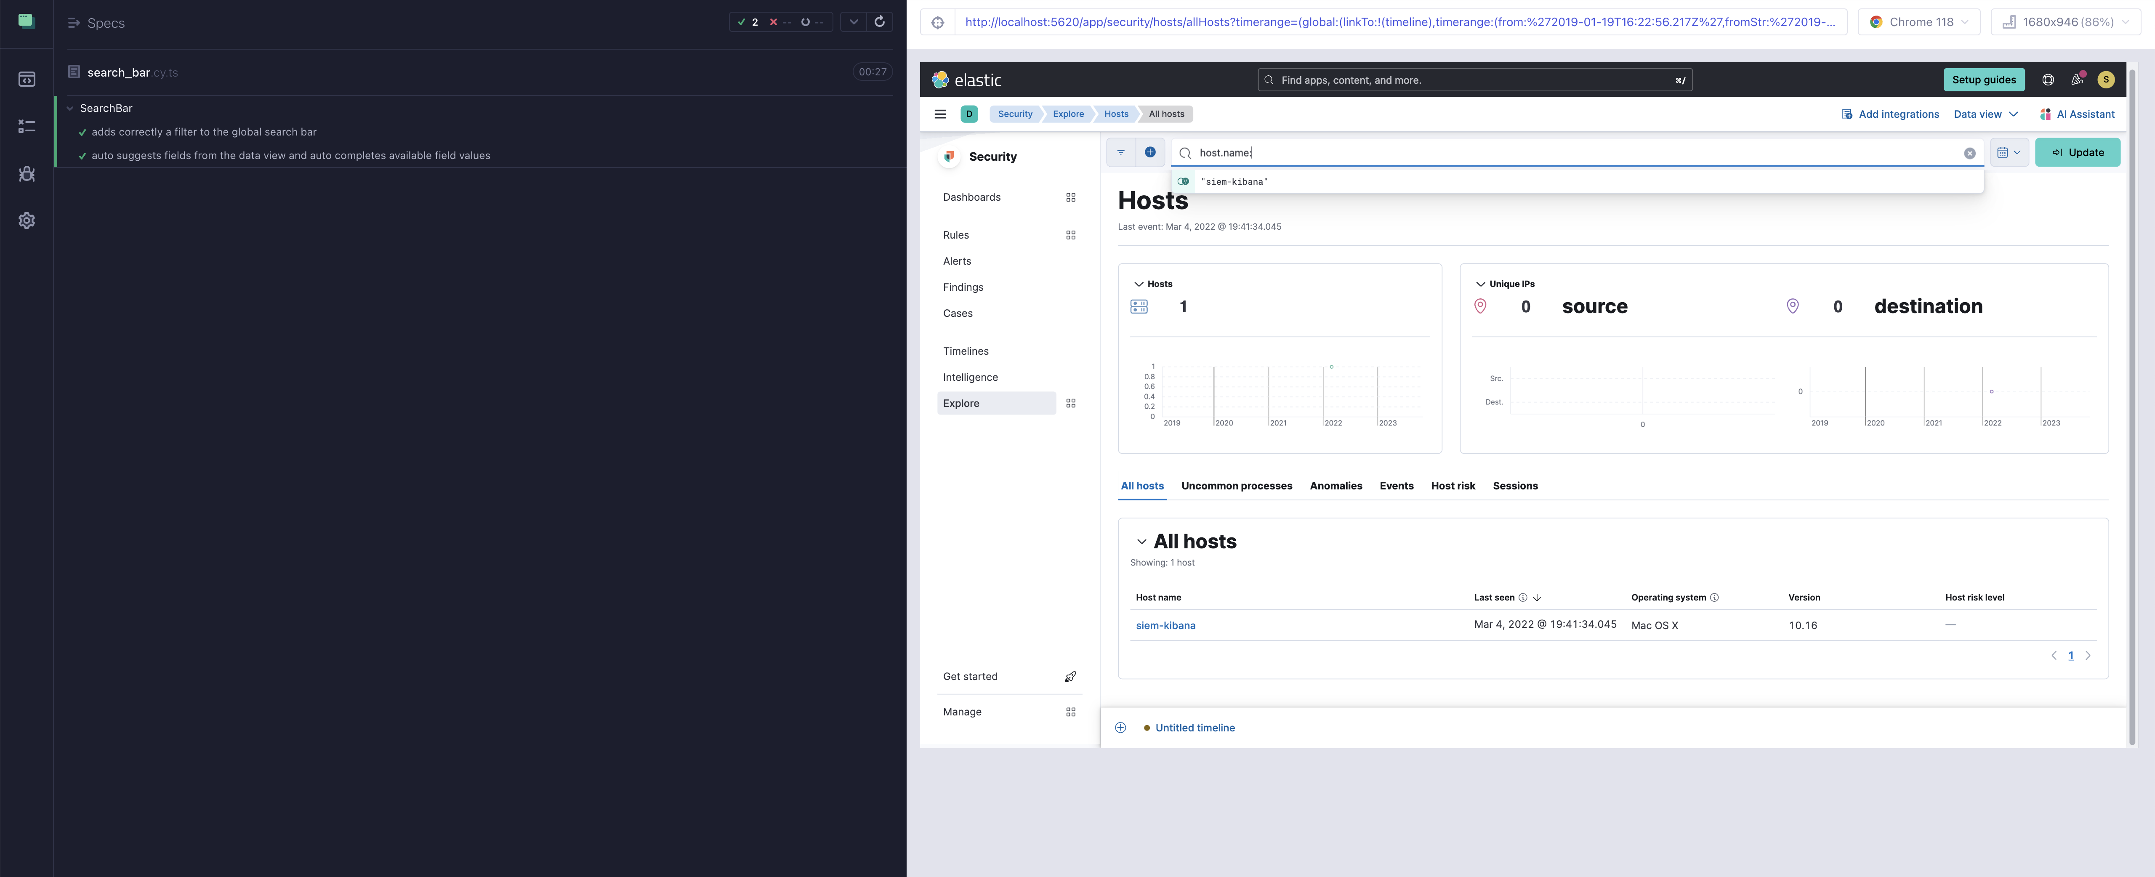Open the Cypress Specs list icon in sidebar
This screenshot has width=2155, height=877.
point(27,80)
